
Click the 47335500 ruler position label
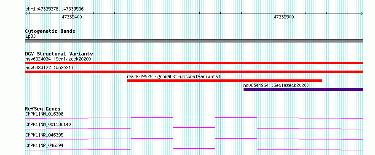tap(284, 17)
